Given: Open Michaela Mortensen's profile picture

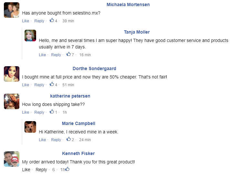Looking at the screenshot, I should tap(12, 10).
